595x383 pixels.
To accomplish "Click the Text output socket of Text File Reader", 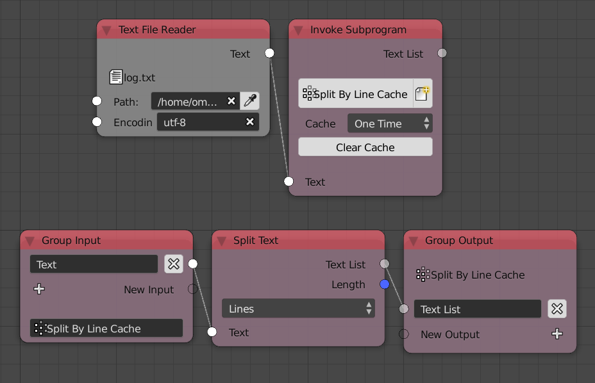I will coord(269,53).
